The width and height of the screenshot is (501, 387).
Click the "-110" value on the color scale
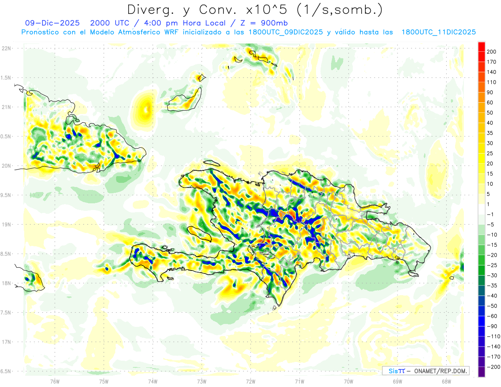pyautogui.click(x=494, y=336)
